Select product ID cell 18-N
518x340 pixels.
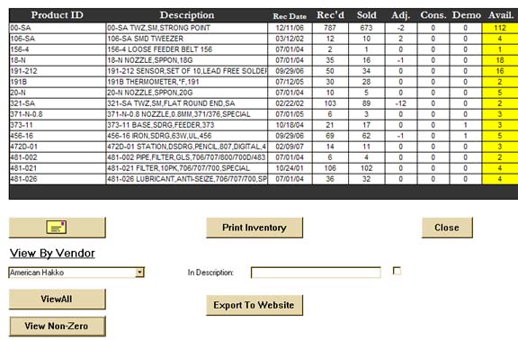coord(58,60)
